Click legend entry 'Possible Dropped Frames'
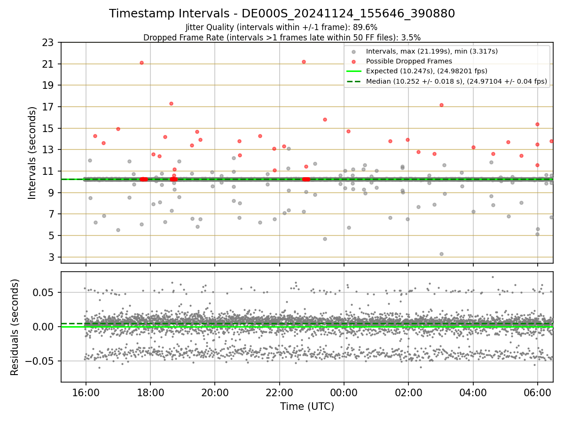This screenshot has width=564, height=423. (x=409, y=61)
